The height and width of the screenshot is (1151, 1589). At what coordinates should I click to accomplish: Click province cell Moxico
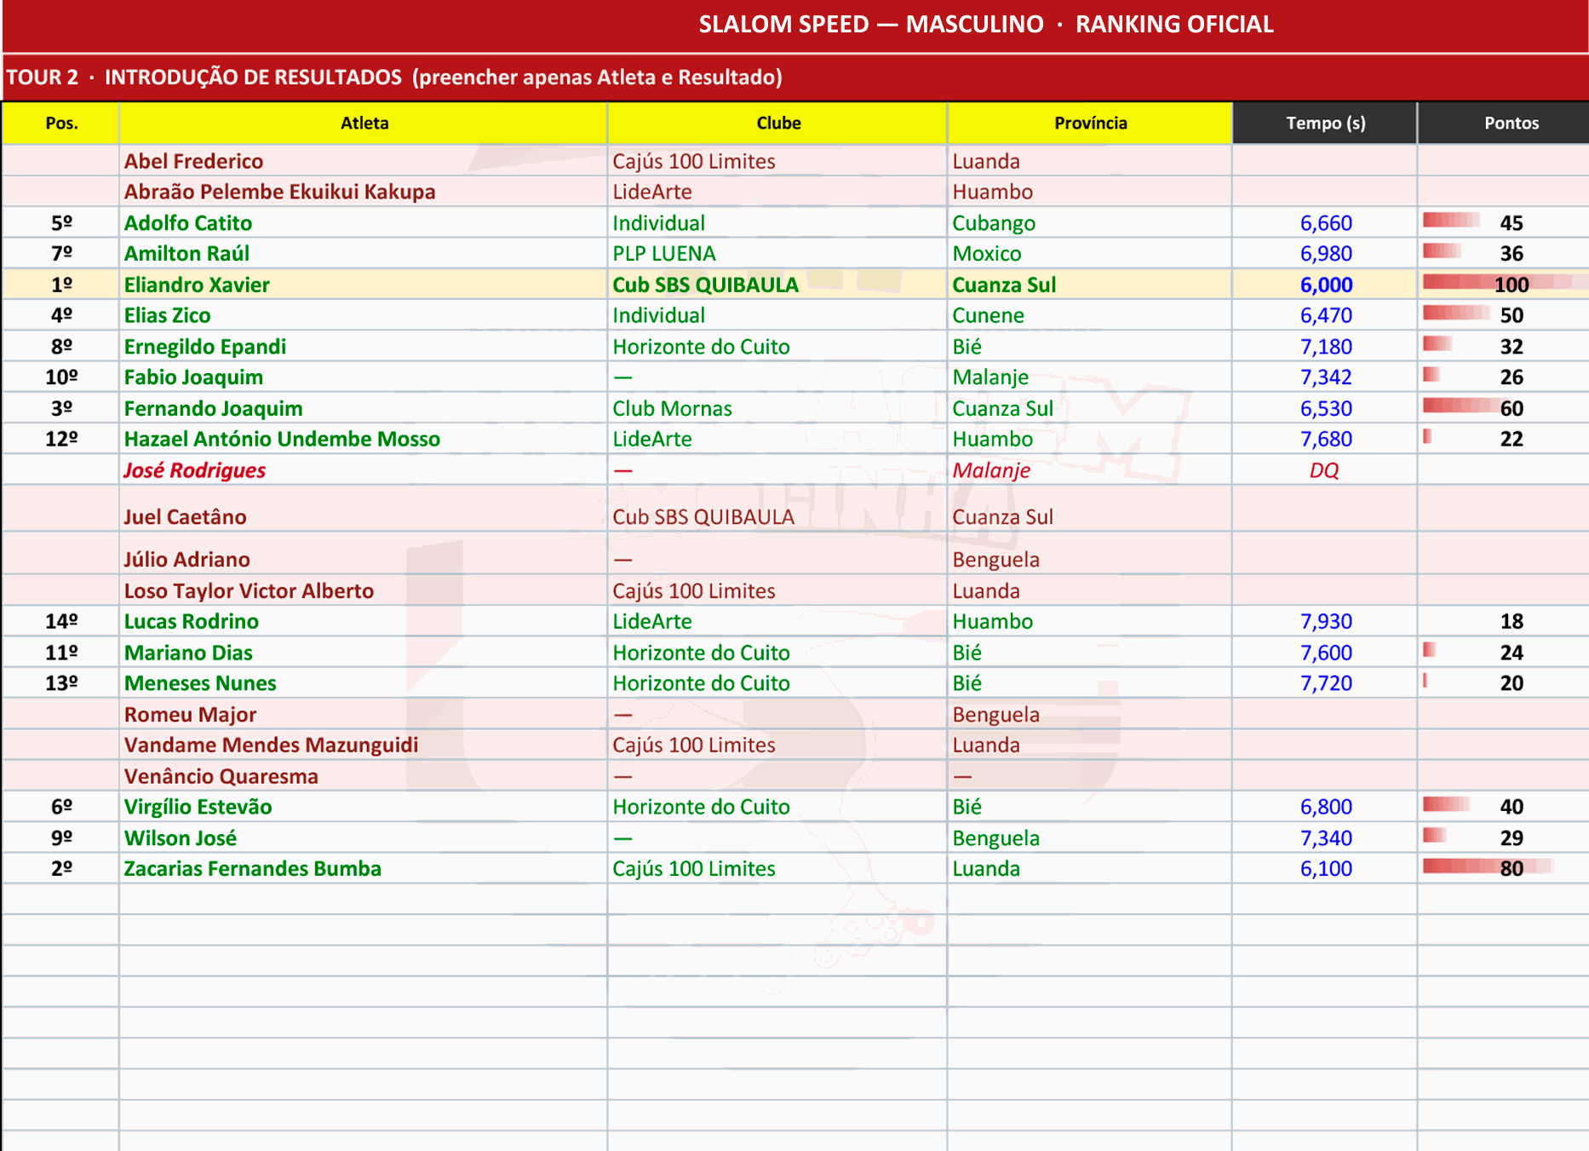pos(1090,253)
